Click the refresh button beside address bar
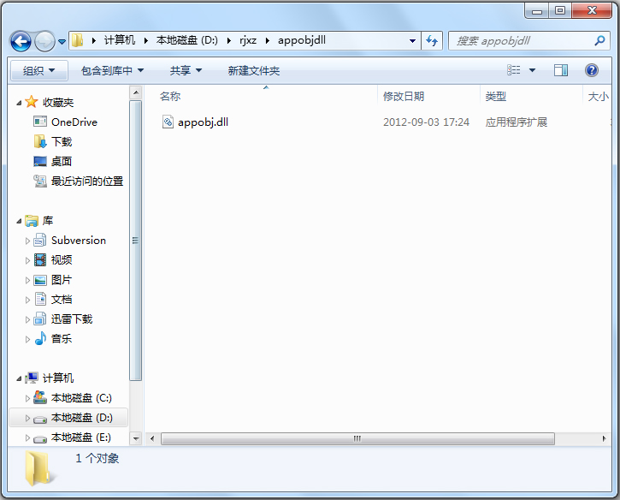 pyautogui.click(x=432, y=40)
